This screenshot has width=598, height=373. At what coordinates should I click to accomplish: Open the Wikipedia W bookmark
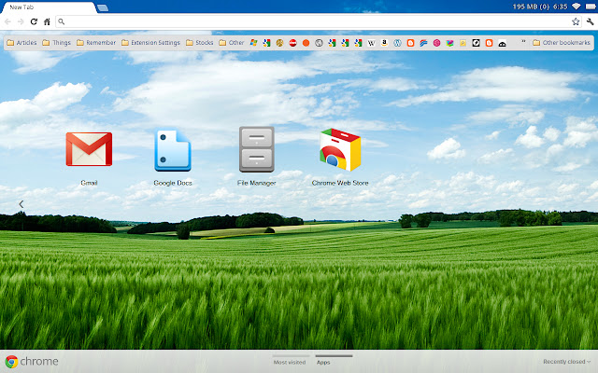tap(371, 43)
